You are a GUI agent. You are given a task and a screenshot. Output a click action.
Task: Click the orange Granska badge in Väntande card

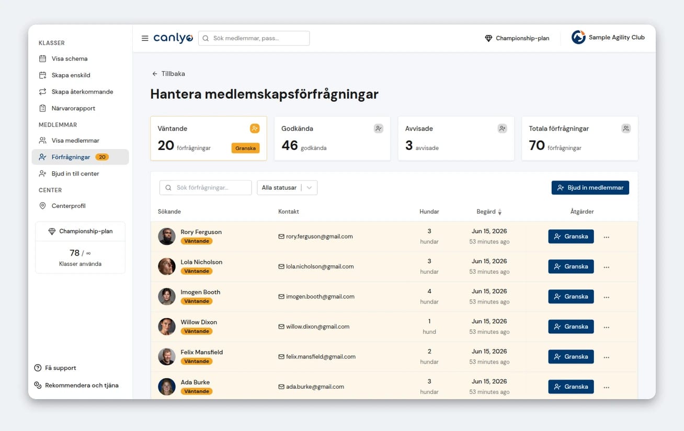(245, 148)
